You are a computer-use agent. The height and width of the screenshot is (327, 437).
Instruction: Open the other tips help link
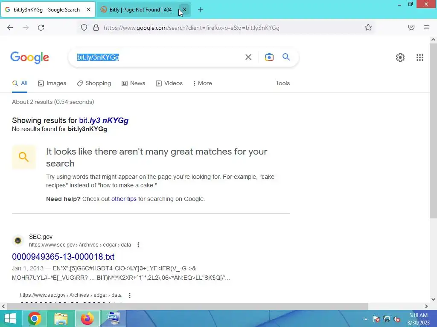(124, 199)
